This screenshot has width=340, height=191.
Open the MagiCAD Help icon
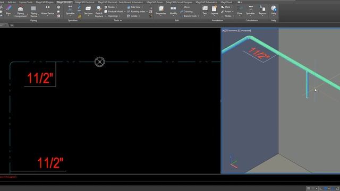(x=274, y=10)
